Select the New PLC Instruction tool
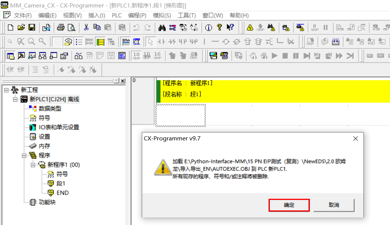 pyautogui.click(x=247, y=42)
